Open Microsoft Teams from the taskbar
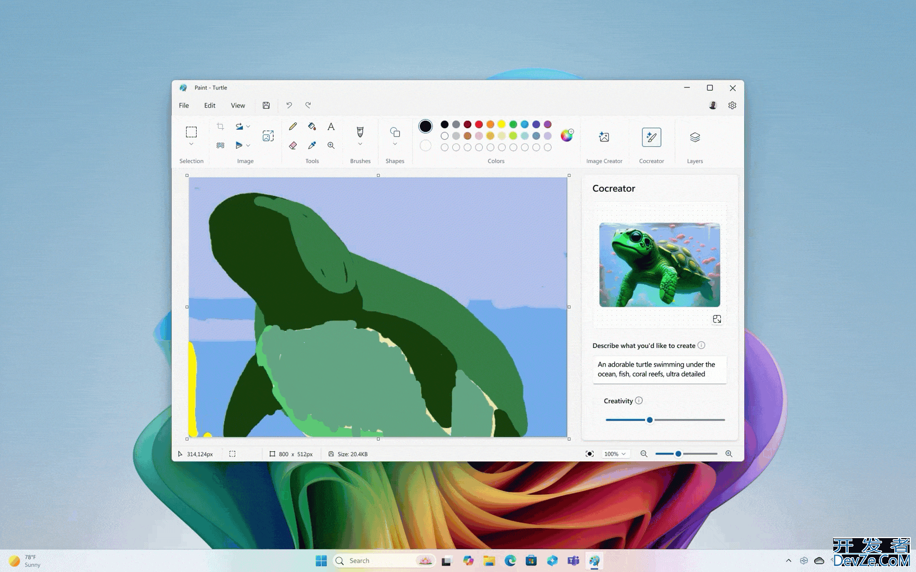This screenshot has width=916, height=572. tap(573, 561)
